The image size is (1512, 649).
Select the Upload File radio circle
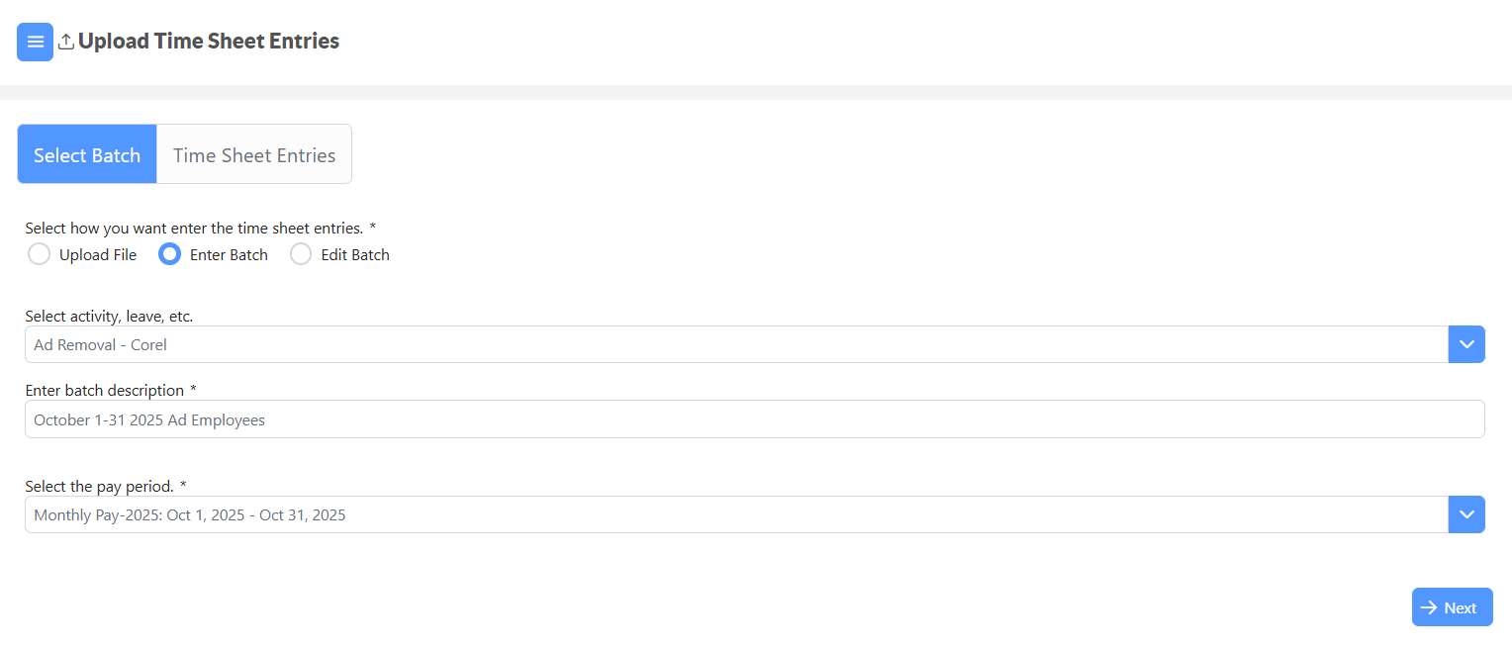pyautogui.click(x=39, y=254)
